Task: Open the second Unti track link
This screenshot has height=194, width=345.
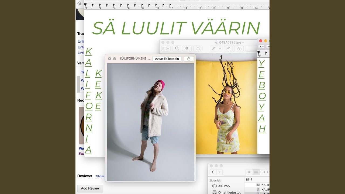Action: click(81, 47)
